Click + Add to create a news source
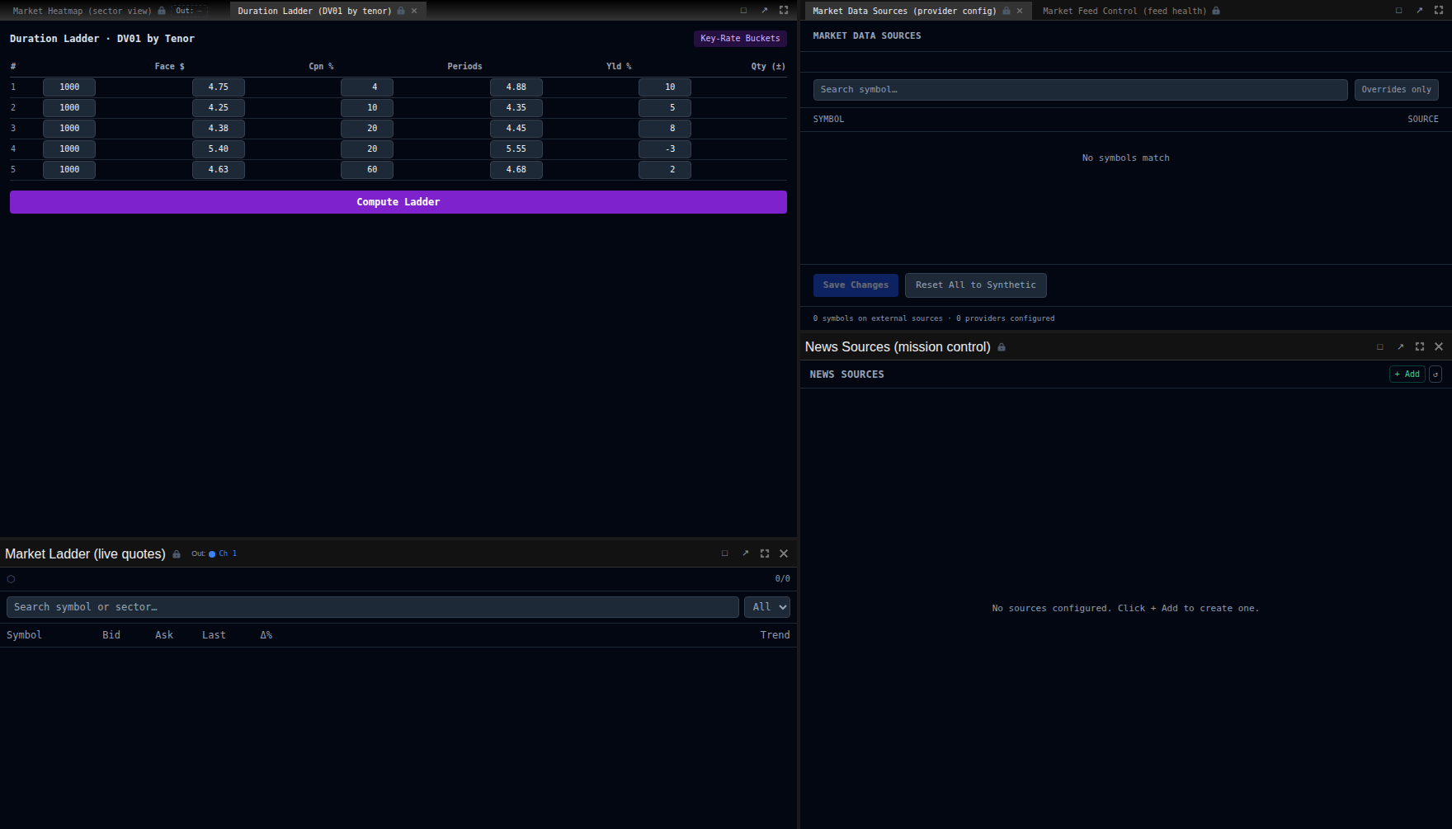This screenshot has width=1452, height=829. tap(1407, 374)
